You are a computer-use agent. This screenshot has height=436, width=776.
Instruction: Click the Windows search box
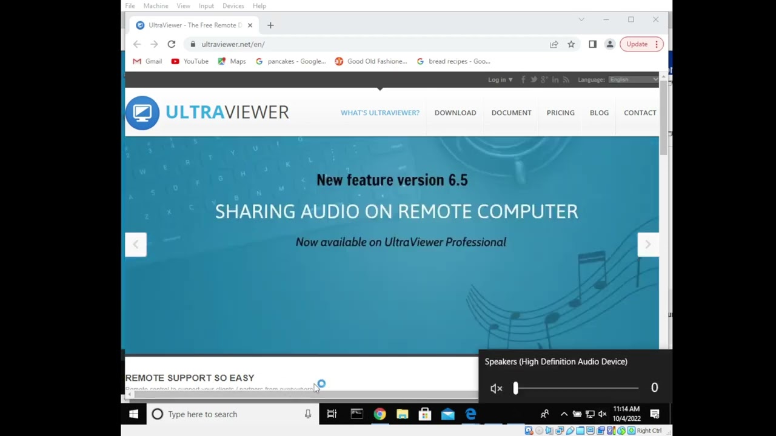click(x=232, y=414)
